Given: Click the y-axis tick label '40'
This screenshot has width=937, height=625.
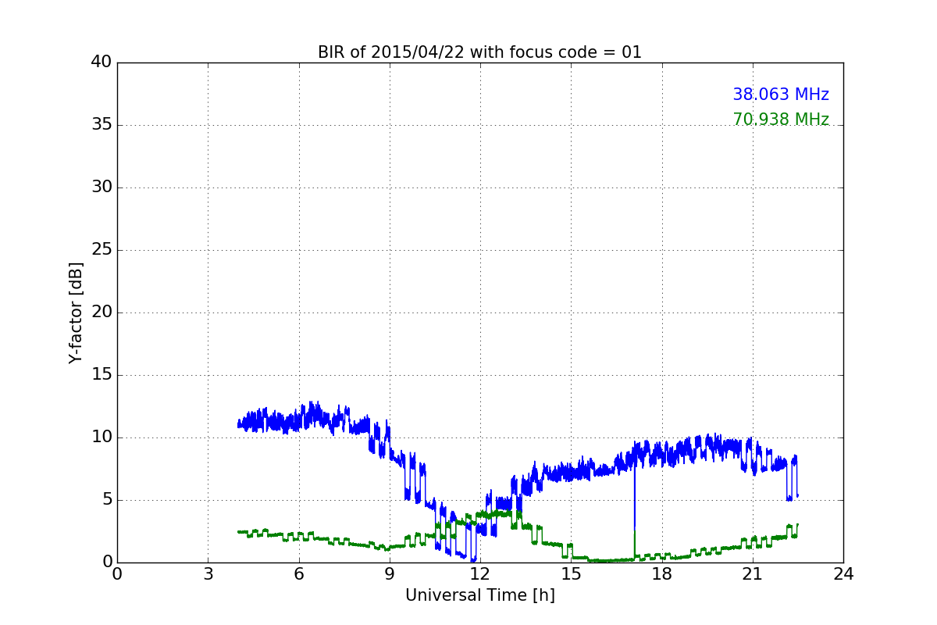Looking at the screenshot, I should (102, 62).
